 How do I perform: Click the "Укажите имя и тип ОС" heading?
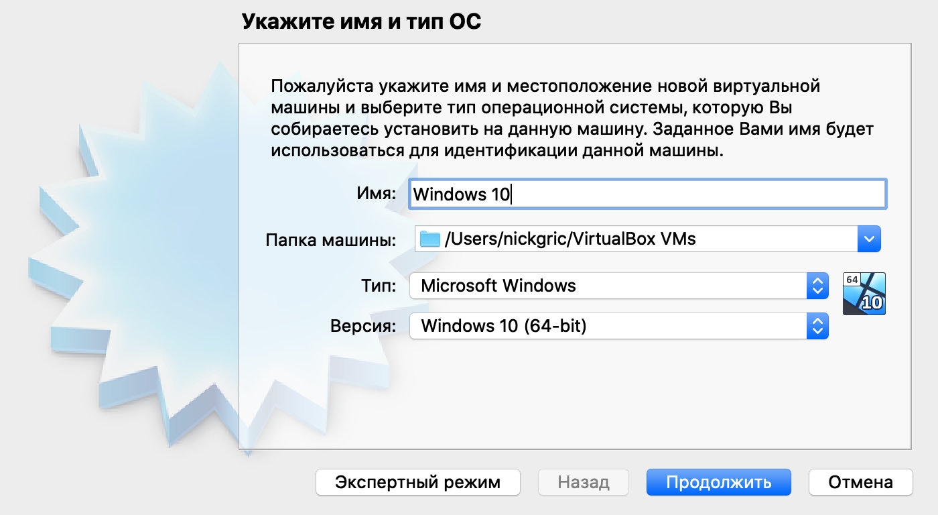(360, 22)
